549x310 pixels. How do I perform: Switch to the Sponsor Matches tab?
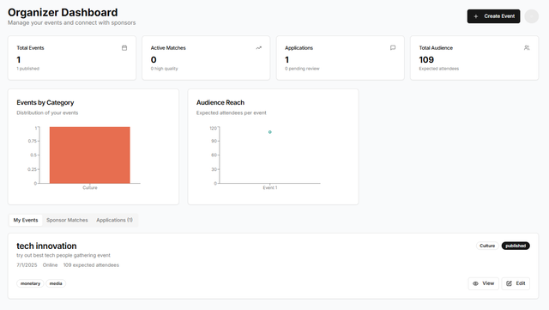click(x=67, y=220)
